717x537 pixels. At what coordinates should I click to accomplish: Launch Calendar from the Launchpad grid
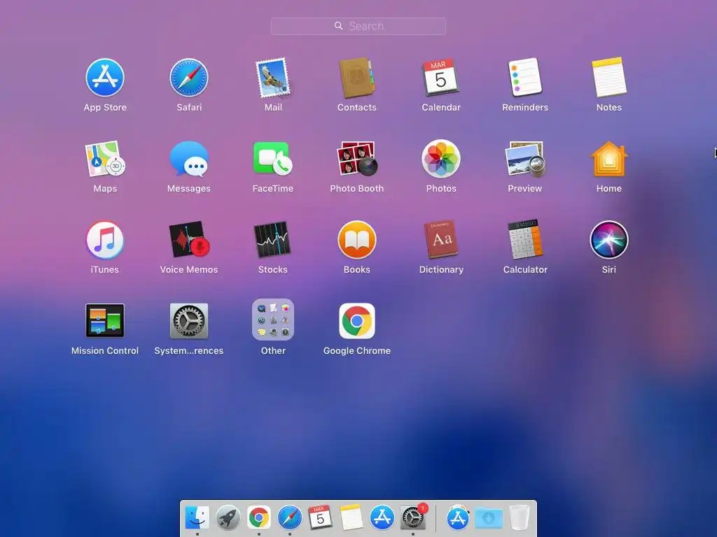441,78
